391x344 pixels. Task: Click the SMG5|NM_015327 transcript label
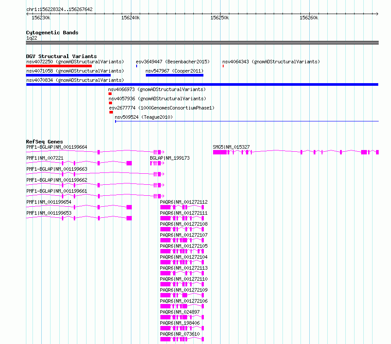click(231, 147)
